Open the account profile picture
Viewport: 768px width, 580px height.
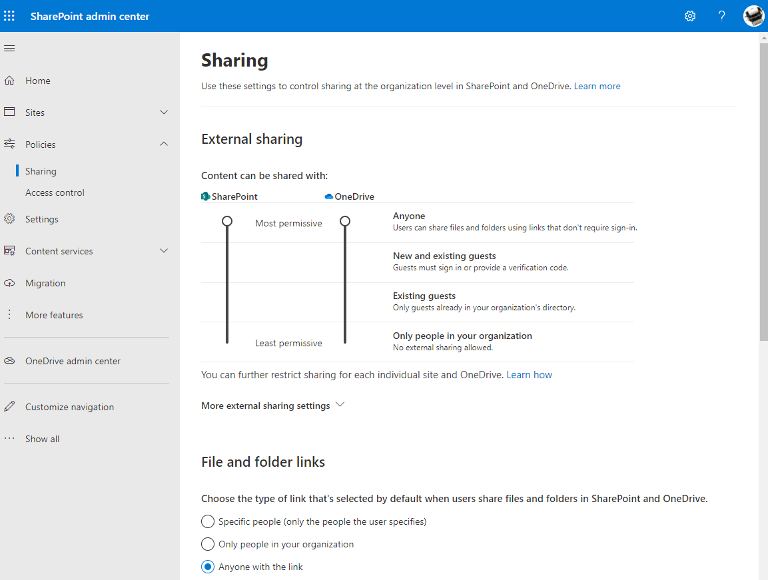[x=753, y=16]
